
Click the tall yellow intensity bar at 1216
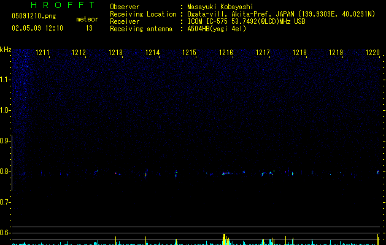pos(224,239)
